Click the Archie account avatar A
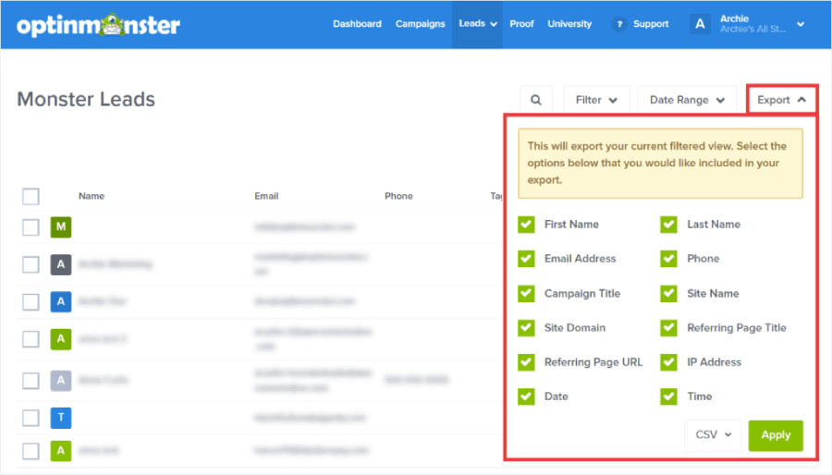 (x=700, y=24)
